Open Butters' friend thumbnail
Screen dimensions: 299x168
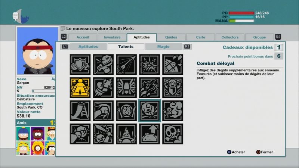coord(23,148)
